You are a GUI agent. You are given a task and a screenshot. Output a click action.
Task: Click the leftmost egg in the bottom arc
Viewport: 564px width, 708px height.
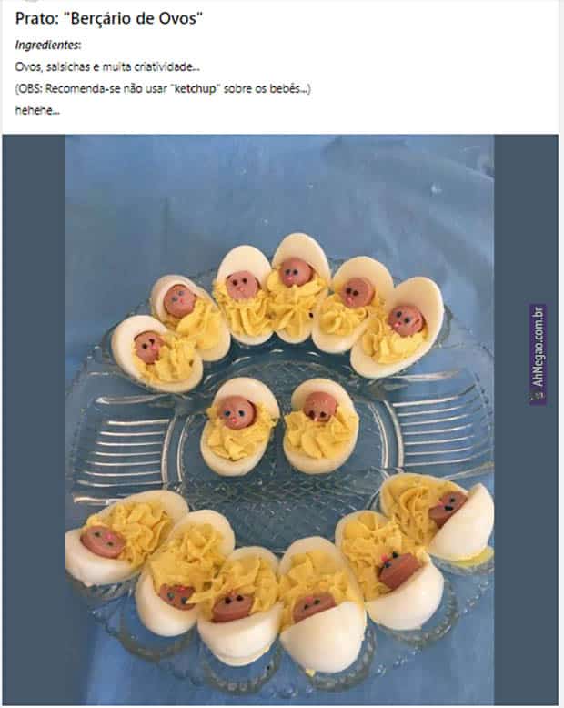(x=125, y=537)
